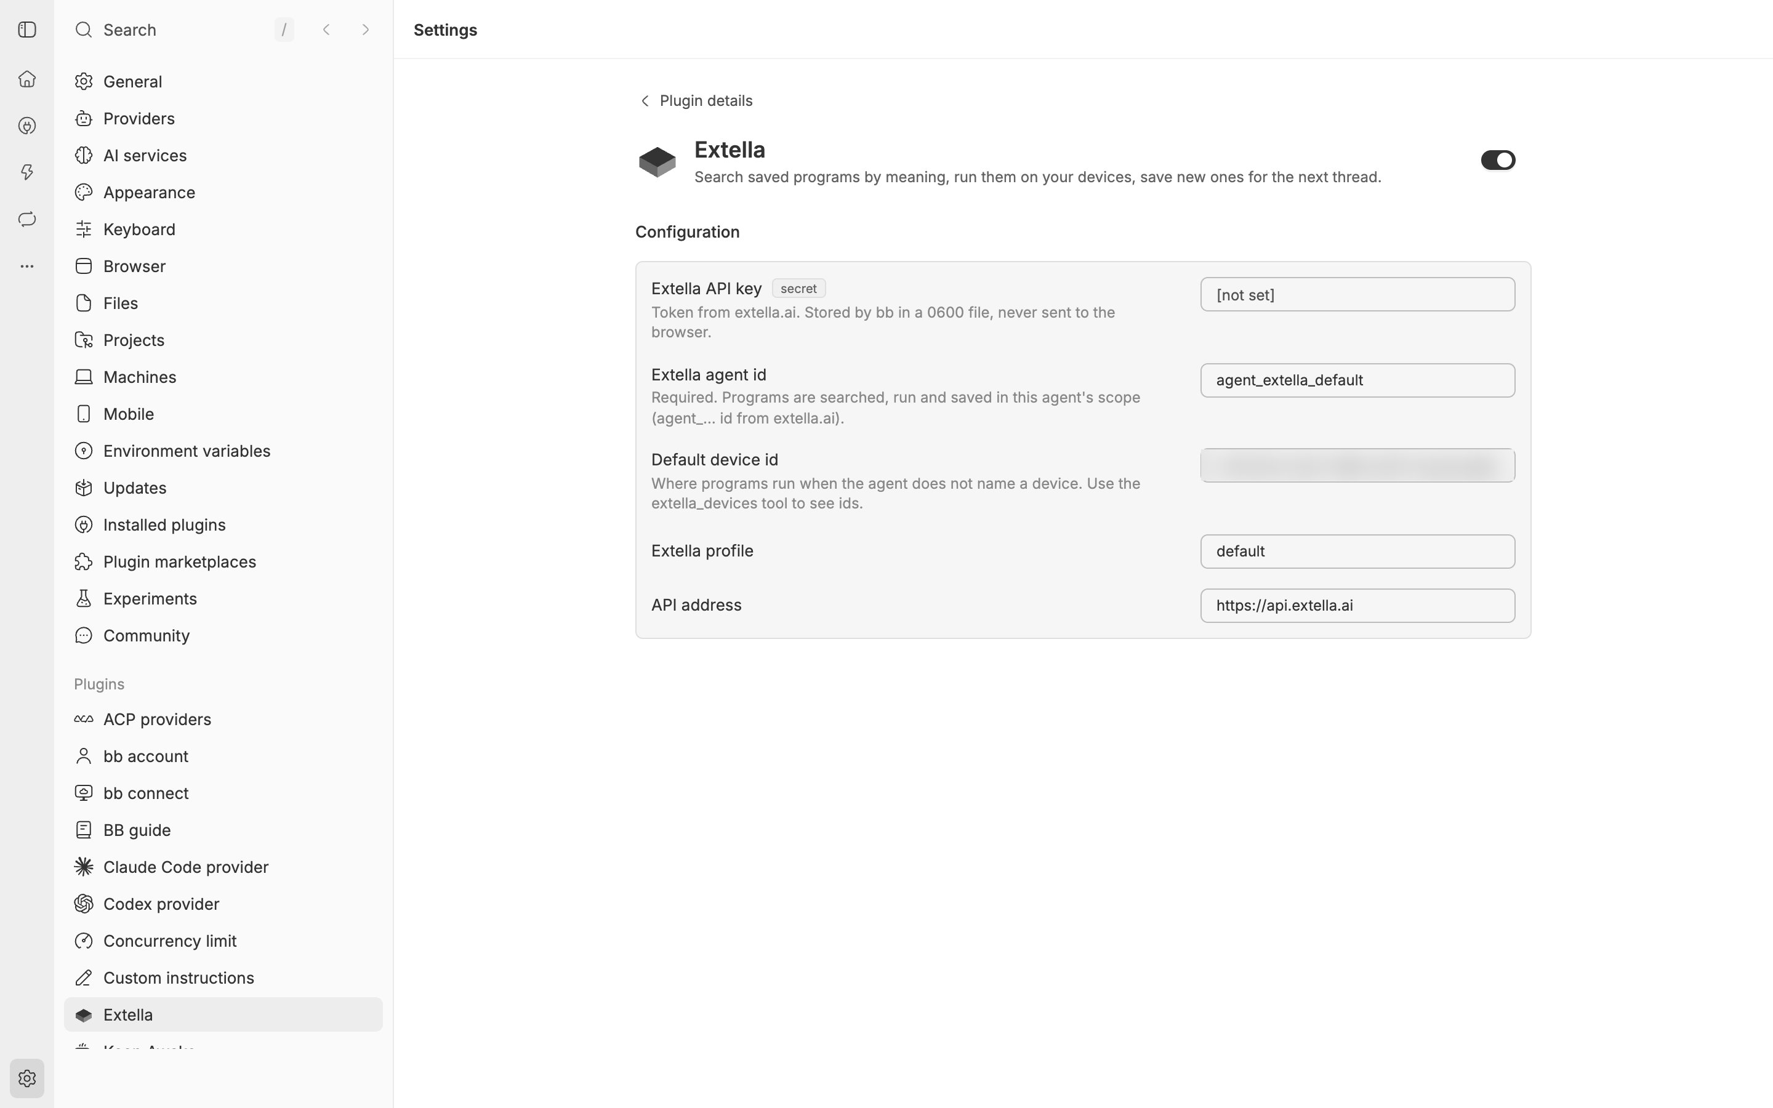Open Keyboard settings
Viewport: 1773px width, 1108px height.
click(223, 228)
